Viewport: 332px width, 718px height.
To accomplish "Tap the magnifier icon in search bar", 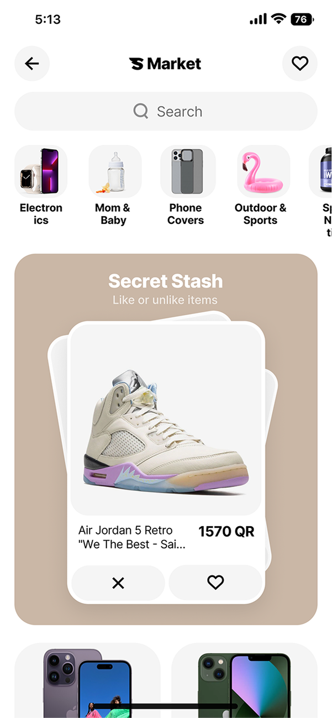I will pyautogui.click(x=141, y=111).
